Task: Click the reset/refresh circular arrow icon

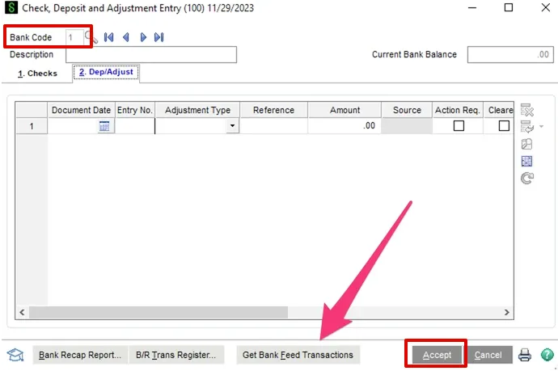Action: (527, 178)
